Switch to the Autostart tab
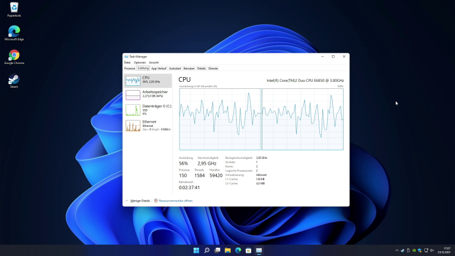Screen dimensions: 455x256 (175, 68)
